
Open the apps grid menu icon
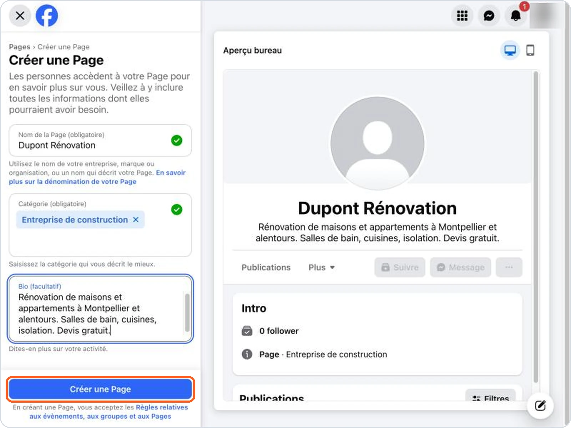click(x=462, y=16)
